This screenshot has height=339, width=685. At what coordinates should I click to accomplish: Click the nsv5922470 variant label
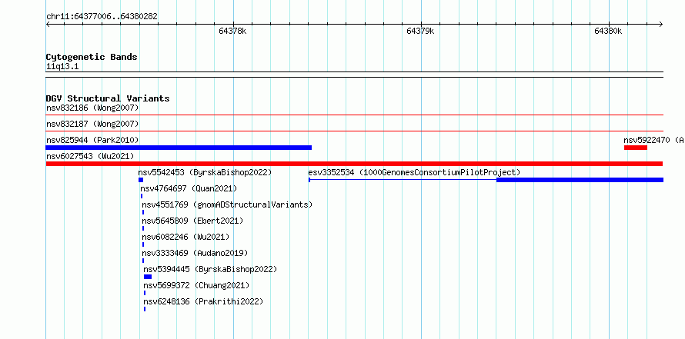pyautogui.click(x=654, y=140)
